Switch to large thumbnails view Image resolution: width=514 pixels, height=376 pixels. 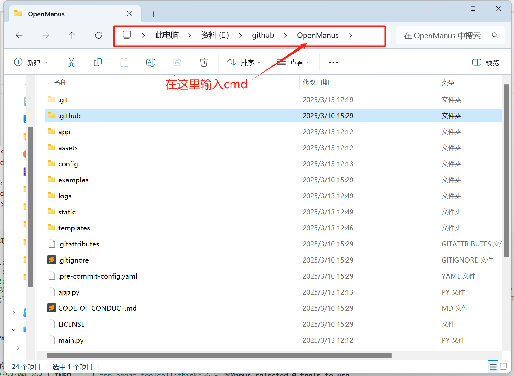503,367
